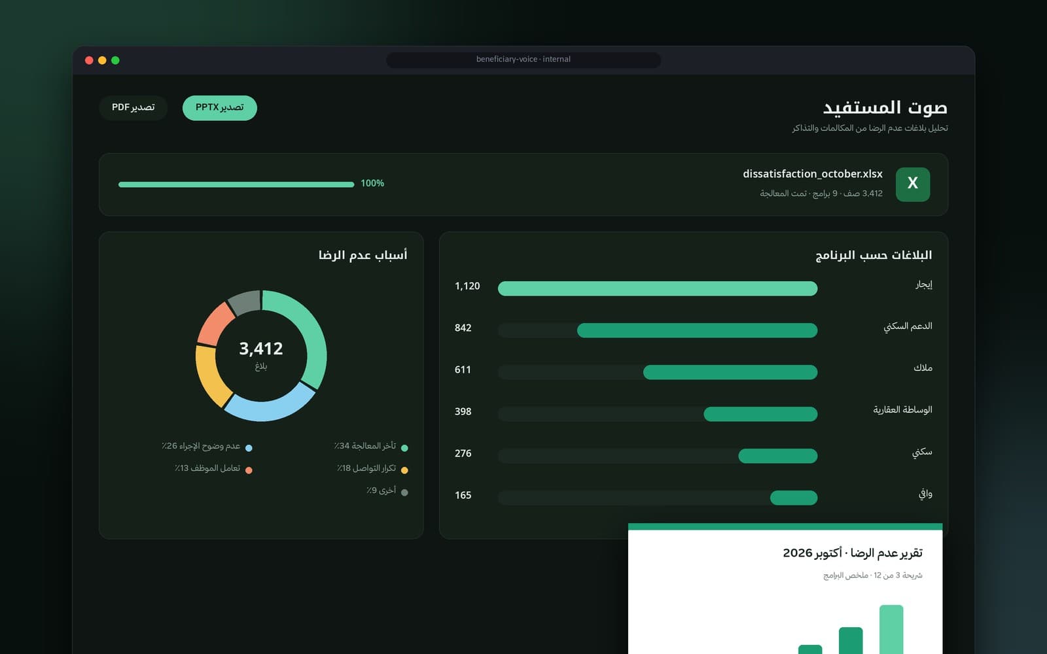
Task: Select the سكني program bar
Action: coord(778,456)
